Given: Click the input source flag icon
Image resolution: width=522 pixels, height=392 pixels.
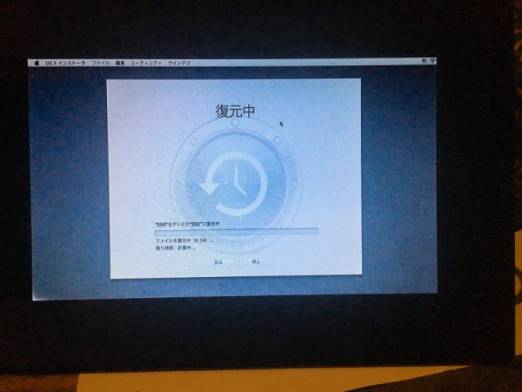Looking at the screenshot, I should pyautogui.click(x=425, y=61).
